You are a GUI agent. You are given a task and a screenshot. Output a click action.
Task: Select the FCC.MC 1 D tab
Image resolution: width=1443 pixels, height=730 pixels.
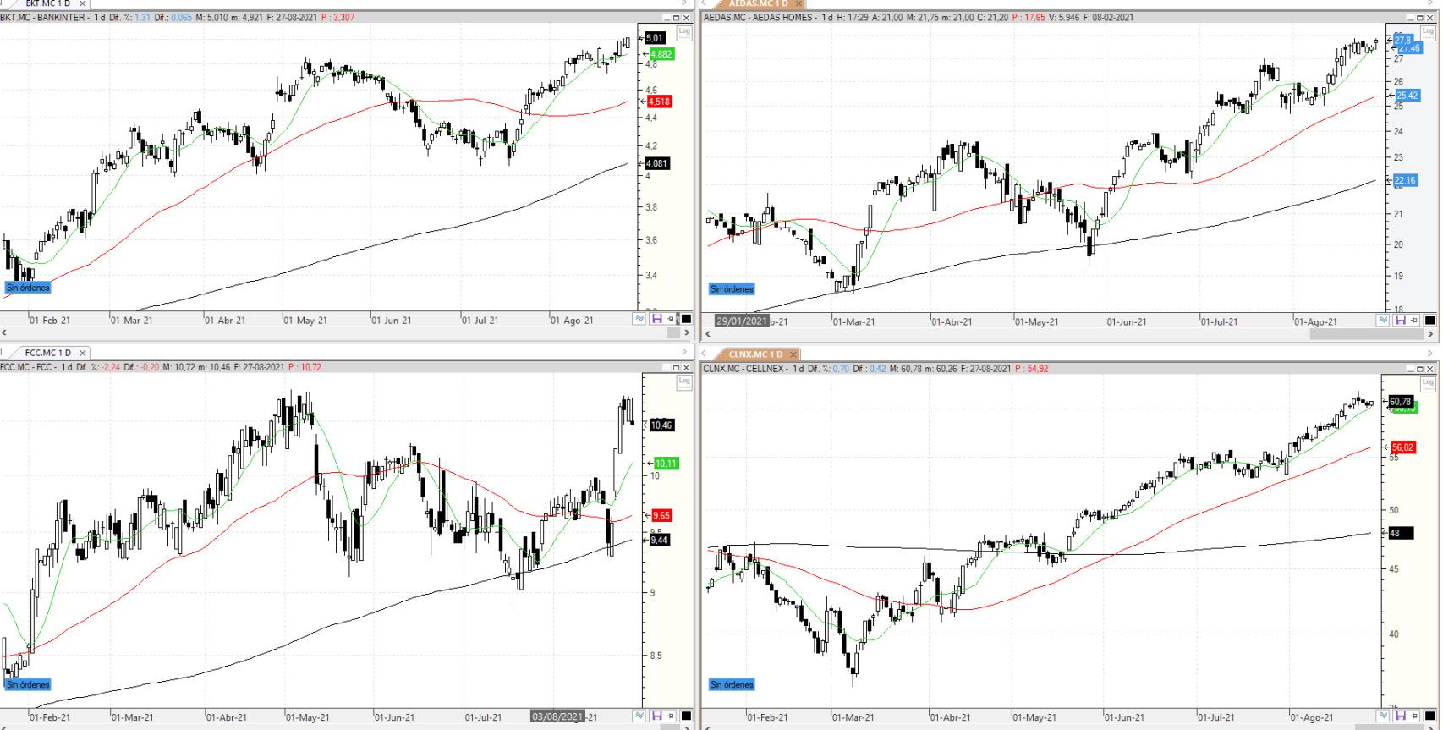(x=47, y=353)
